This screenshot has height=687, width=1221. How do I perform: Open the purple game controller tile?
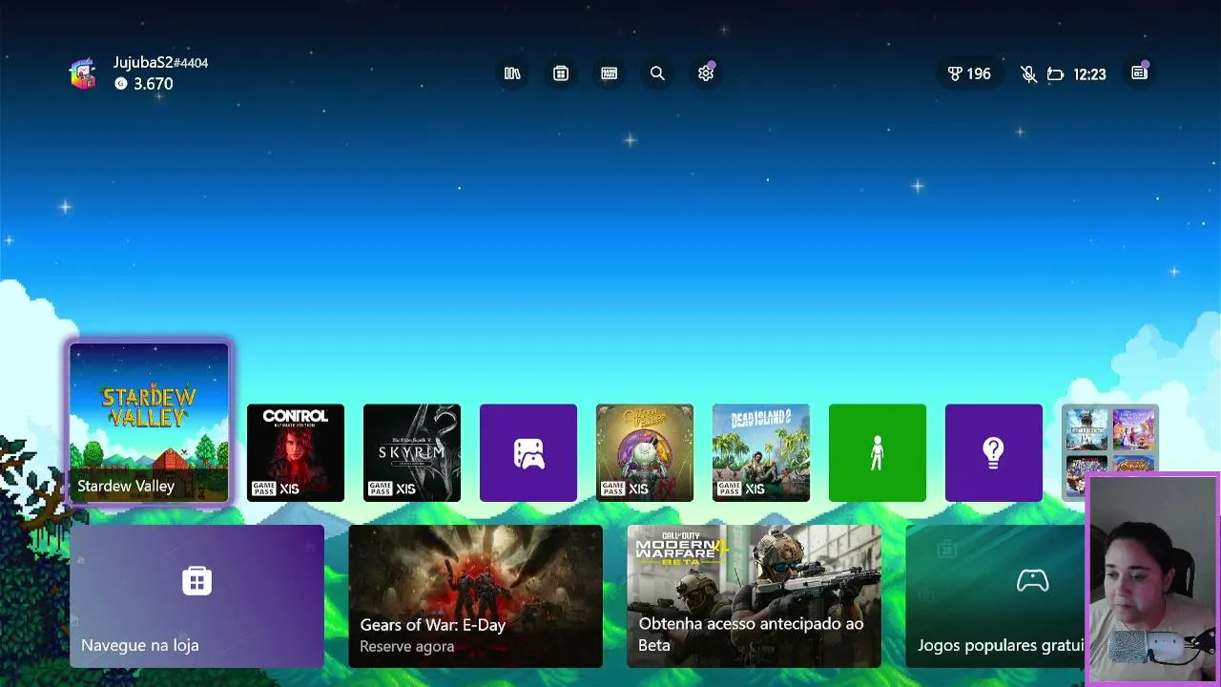(528, 453)
